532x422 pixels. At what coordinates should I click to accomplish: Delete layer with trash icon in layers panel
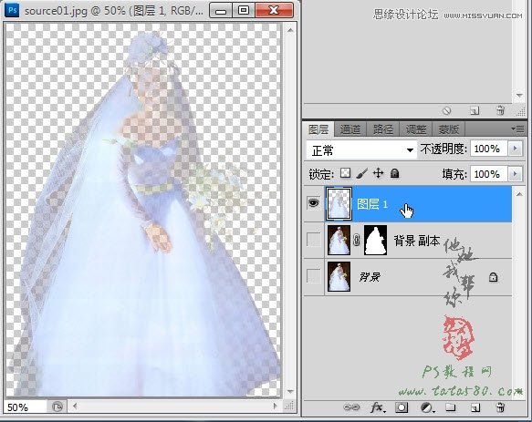500,407
